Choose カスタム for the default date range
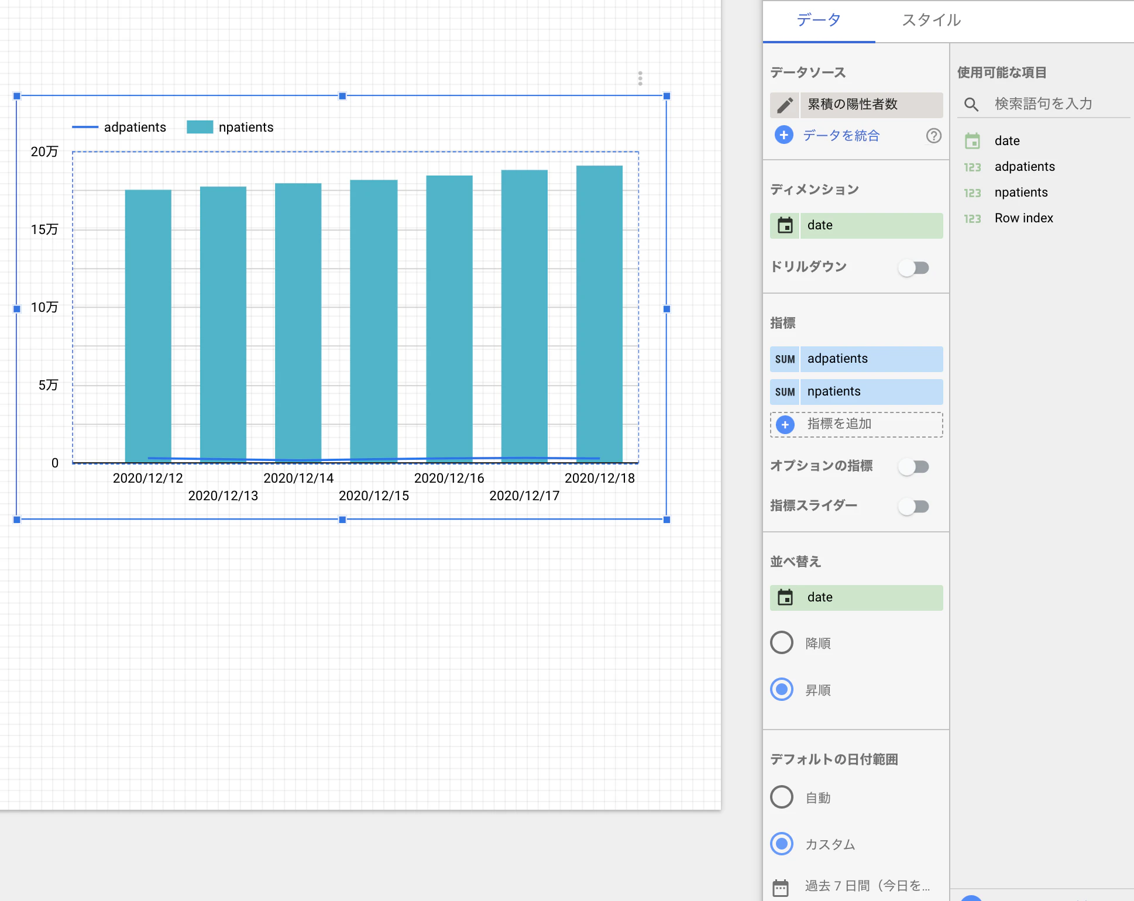1134x901 pixels. (782, 844)
